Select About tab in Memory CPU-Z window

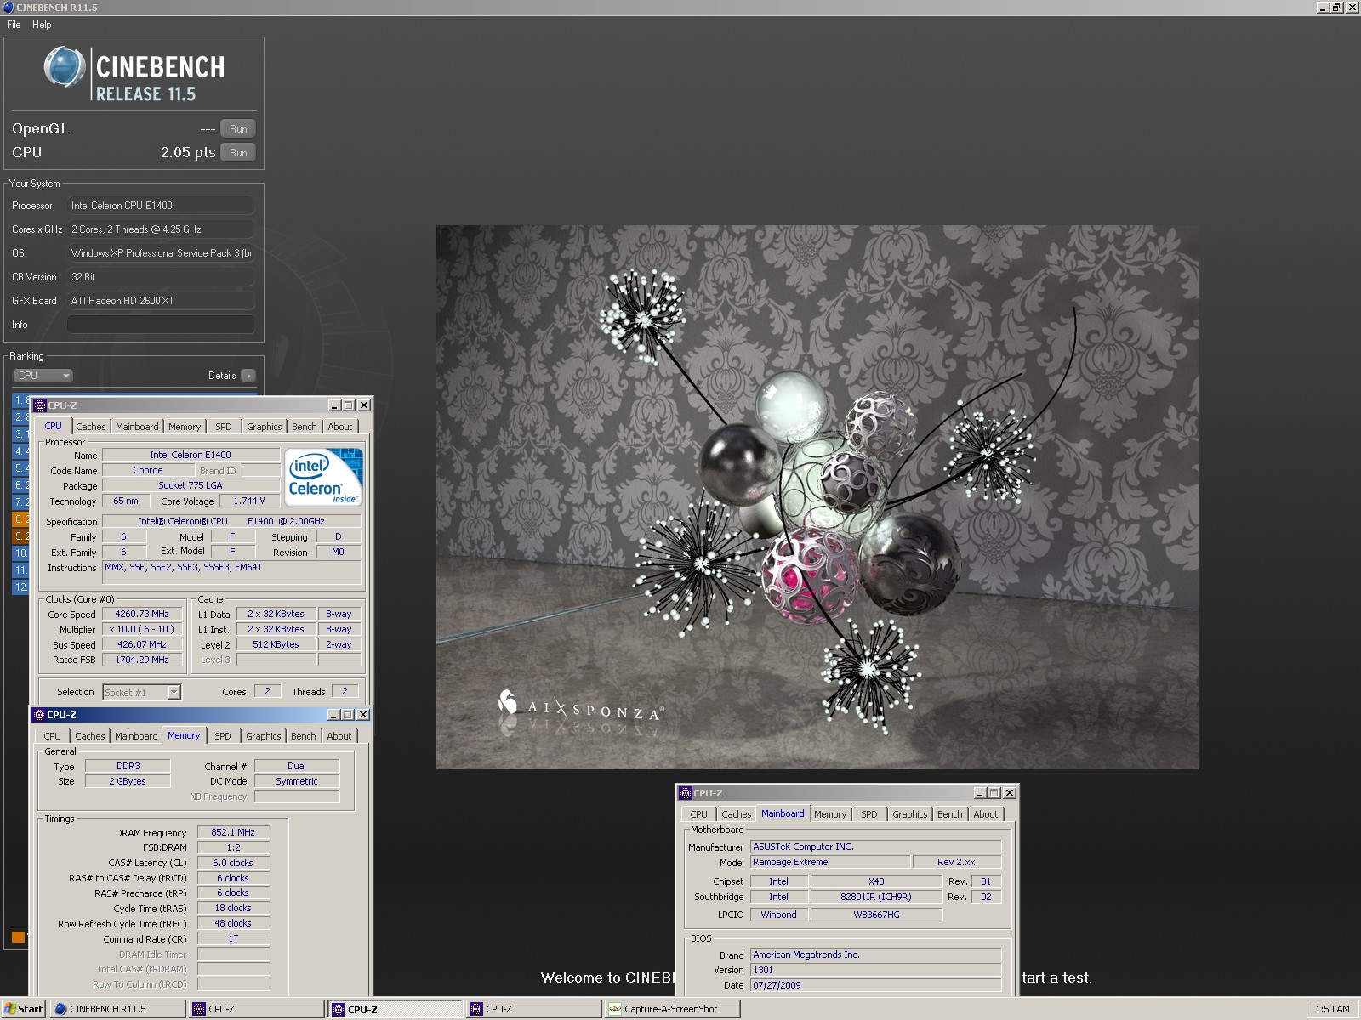(x=339, y=736)
